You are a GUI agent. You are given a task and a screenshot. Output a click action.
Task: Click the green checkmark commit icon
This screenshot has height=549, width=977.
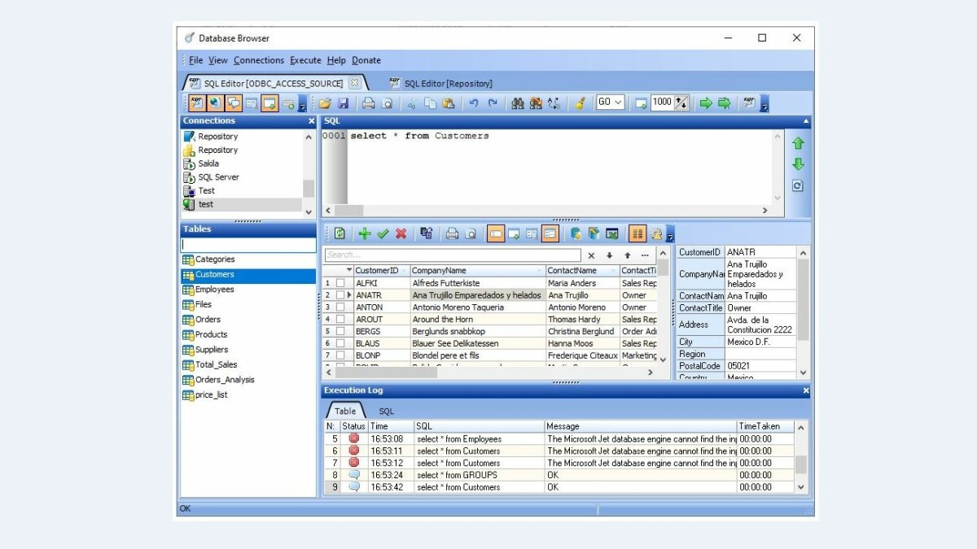(383, 233)
